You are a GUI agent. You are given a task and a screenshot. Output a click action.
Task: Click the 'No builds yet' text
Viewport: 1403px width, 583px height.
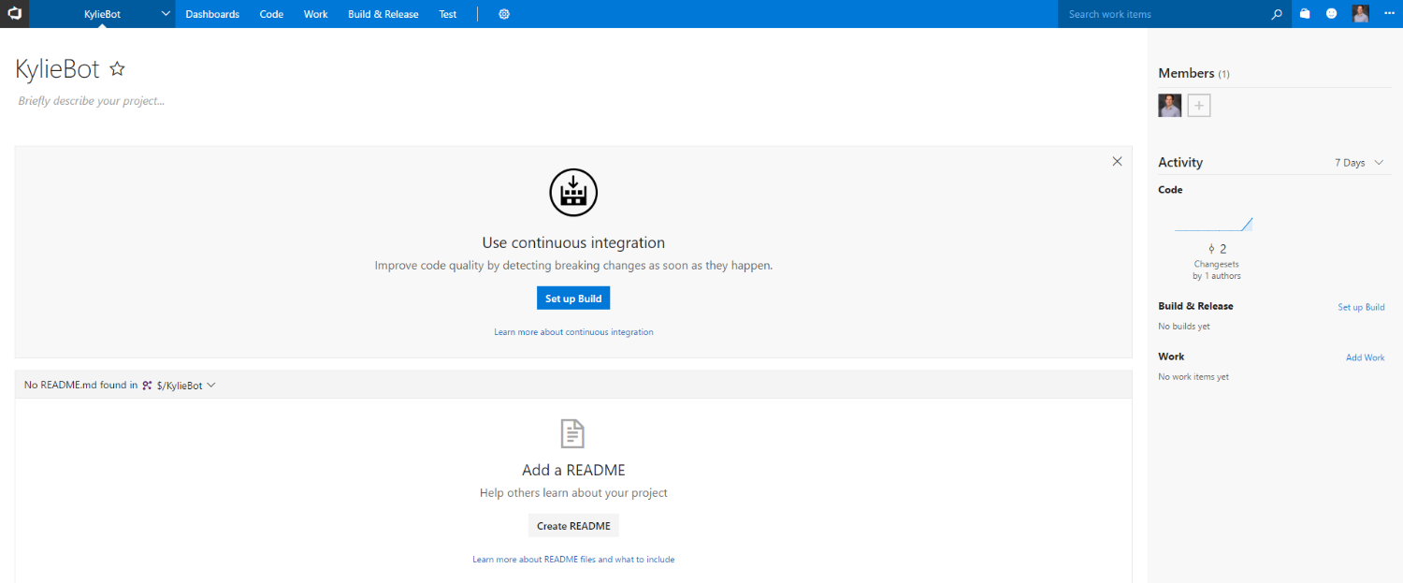pos(1184,327)
